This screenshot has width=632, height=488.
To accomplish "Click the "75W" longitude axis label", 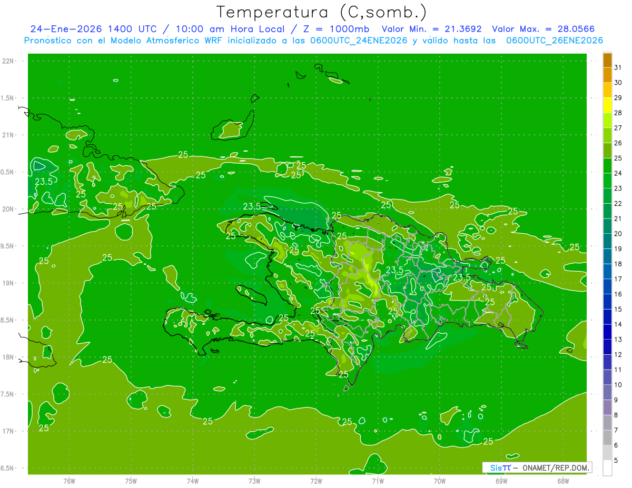I will point(131,481).
